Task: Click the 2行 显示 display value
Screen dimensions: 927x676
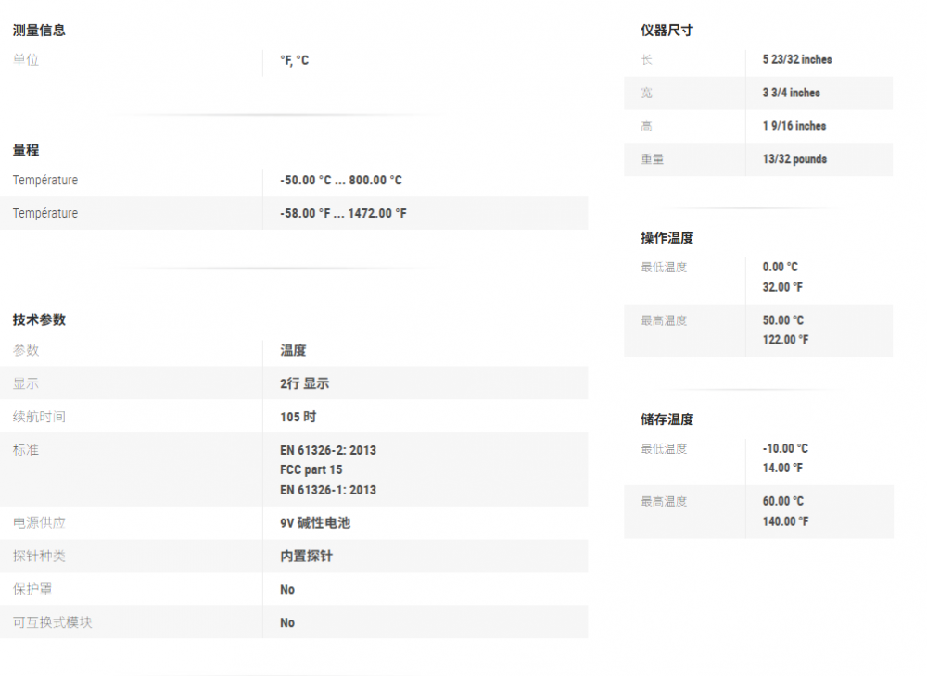Action: point(304,383)
